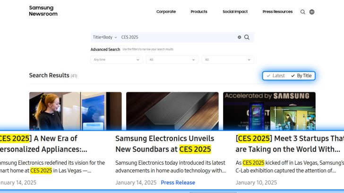Click the soundbar article summary text
This screenshot has height=193, width=344.
[171, 167]
